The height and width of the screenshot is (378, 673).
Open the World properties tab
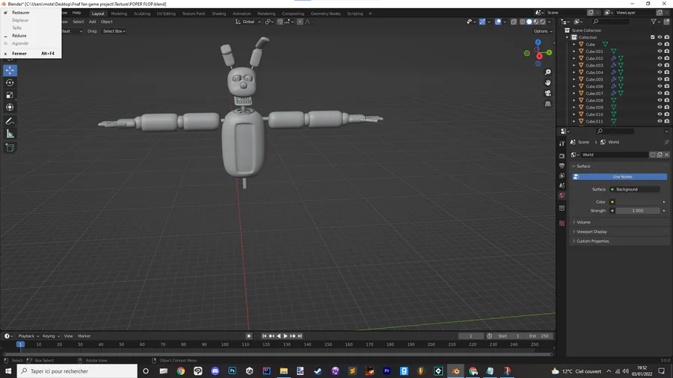(x=562, y=196)
